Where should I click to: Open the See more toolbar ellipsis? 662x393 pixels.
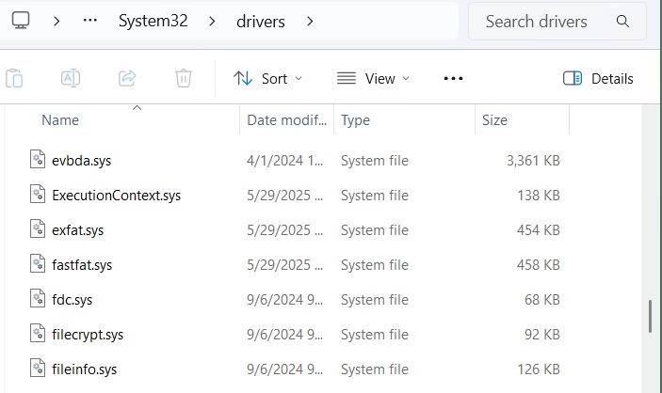click(x=453, y=78)
